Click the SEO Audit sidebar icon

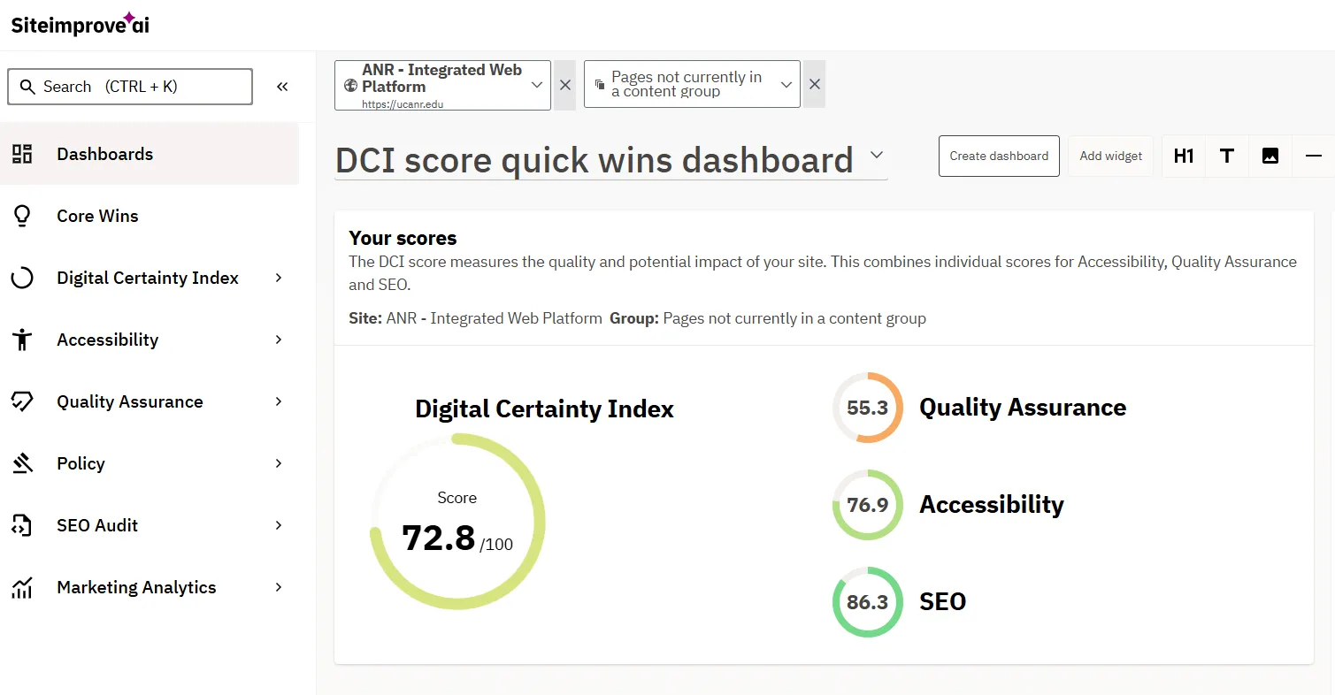(22, 524)
